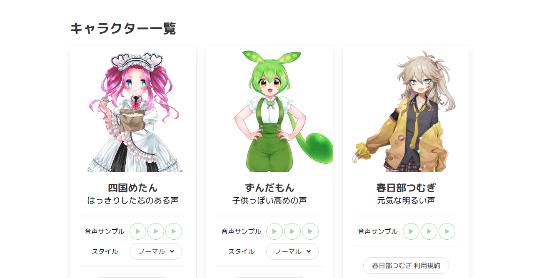Viewport: 539px width, 278px height.
Task: Click the キャラクター一覧 heading
Action: (x=123, y=29)
